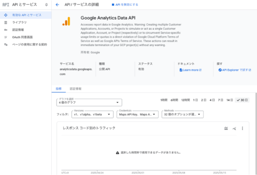Click the API logo in the sidebar header
257x175 pixels.
6,4
